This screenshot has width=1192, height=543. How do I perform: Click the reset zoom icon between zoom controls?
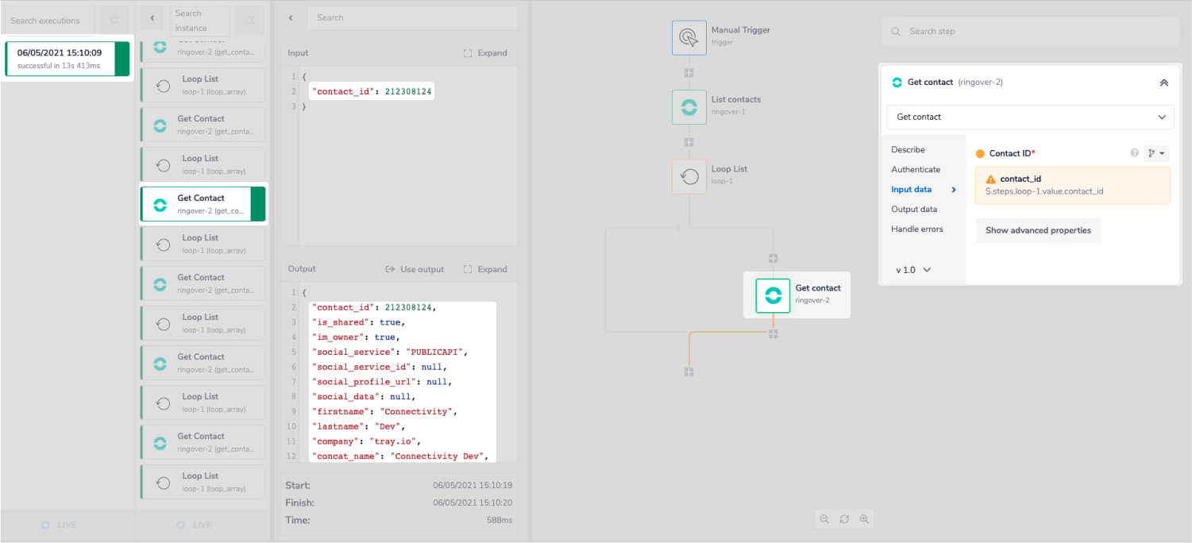click(x=844, y=519)
